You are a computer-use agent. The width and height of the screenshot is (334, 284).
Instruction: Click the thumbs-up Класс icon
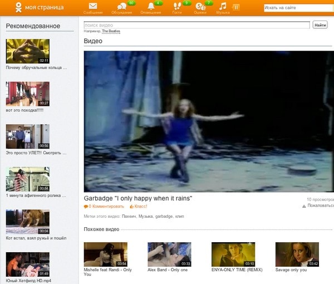(131, 207)
